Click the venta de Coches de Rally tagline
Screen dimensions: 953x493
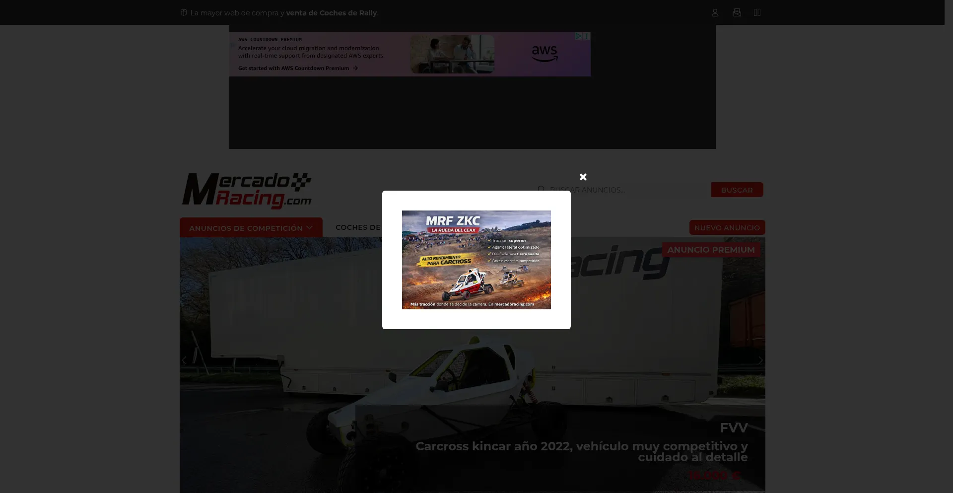[x=332, y=12]
